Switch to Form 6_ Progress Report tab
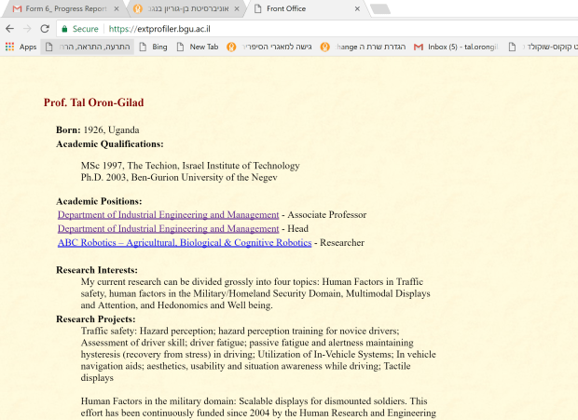This screenshot has height=420, width=578. tap(62, 9)
